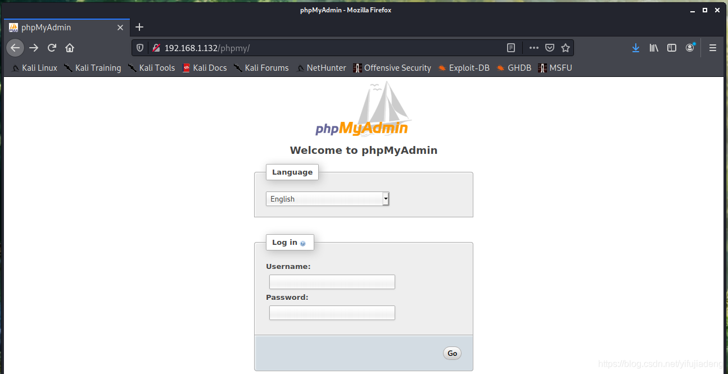Save page to Pocket

coord(550,48)
